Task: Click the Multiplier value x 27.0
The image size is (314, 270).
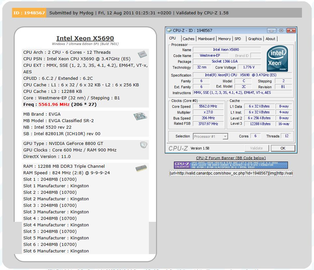Action: (x=208, y=112)
